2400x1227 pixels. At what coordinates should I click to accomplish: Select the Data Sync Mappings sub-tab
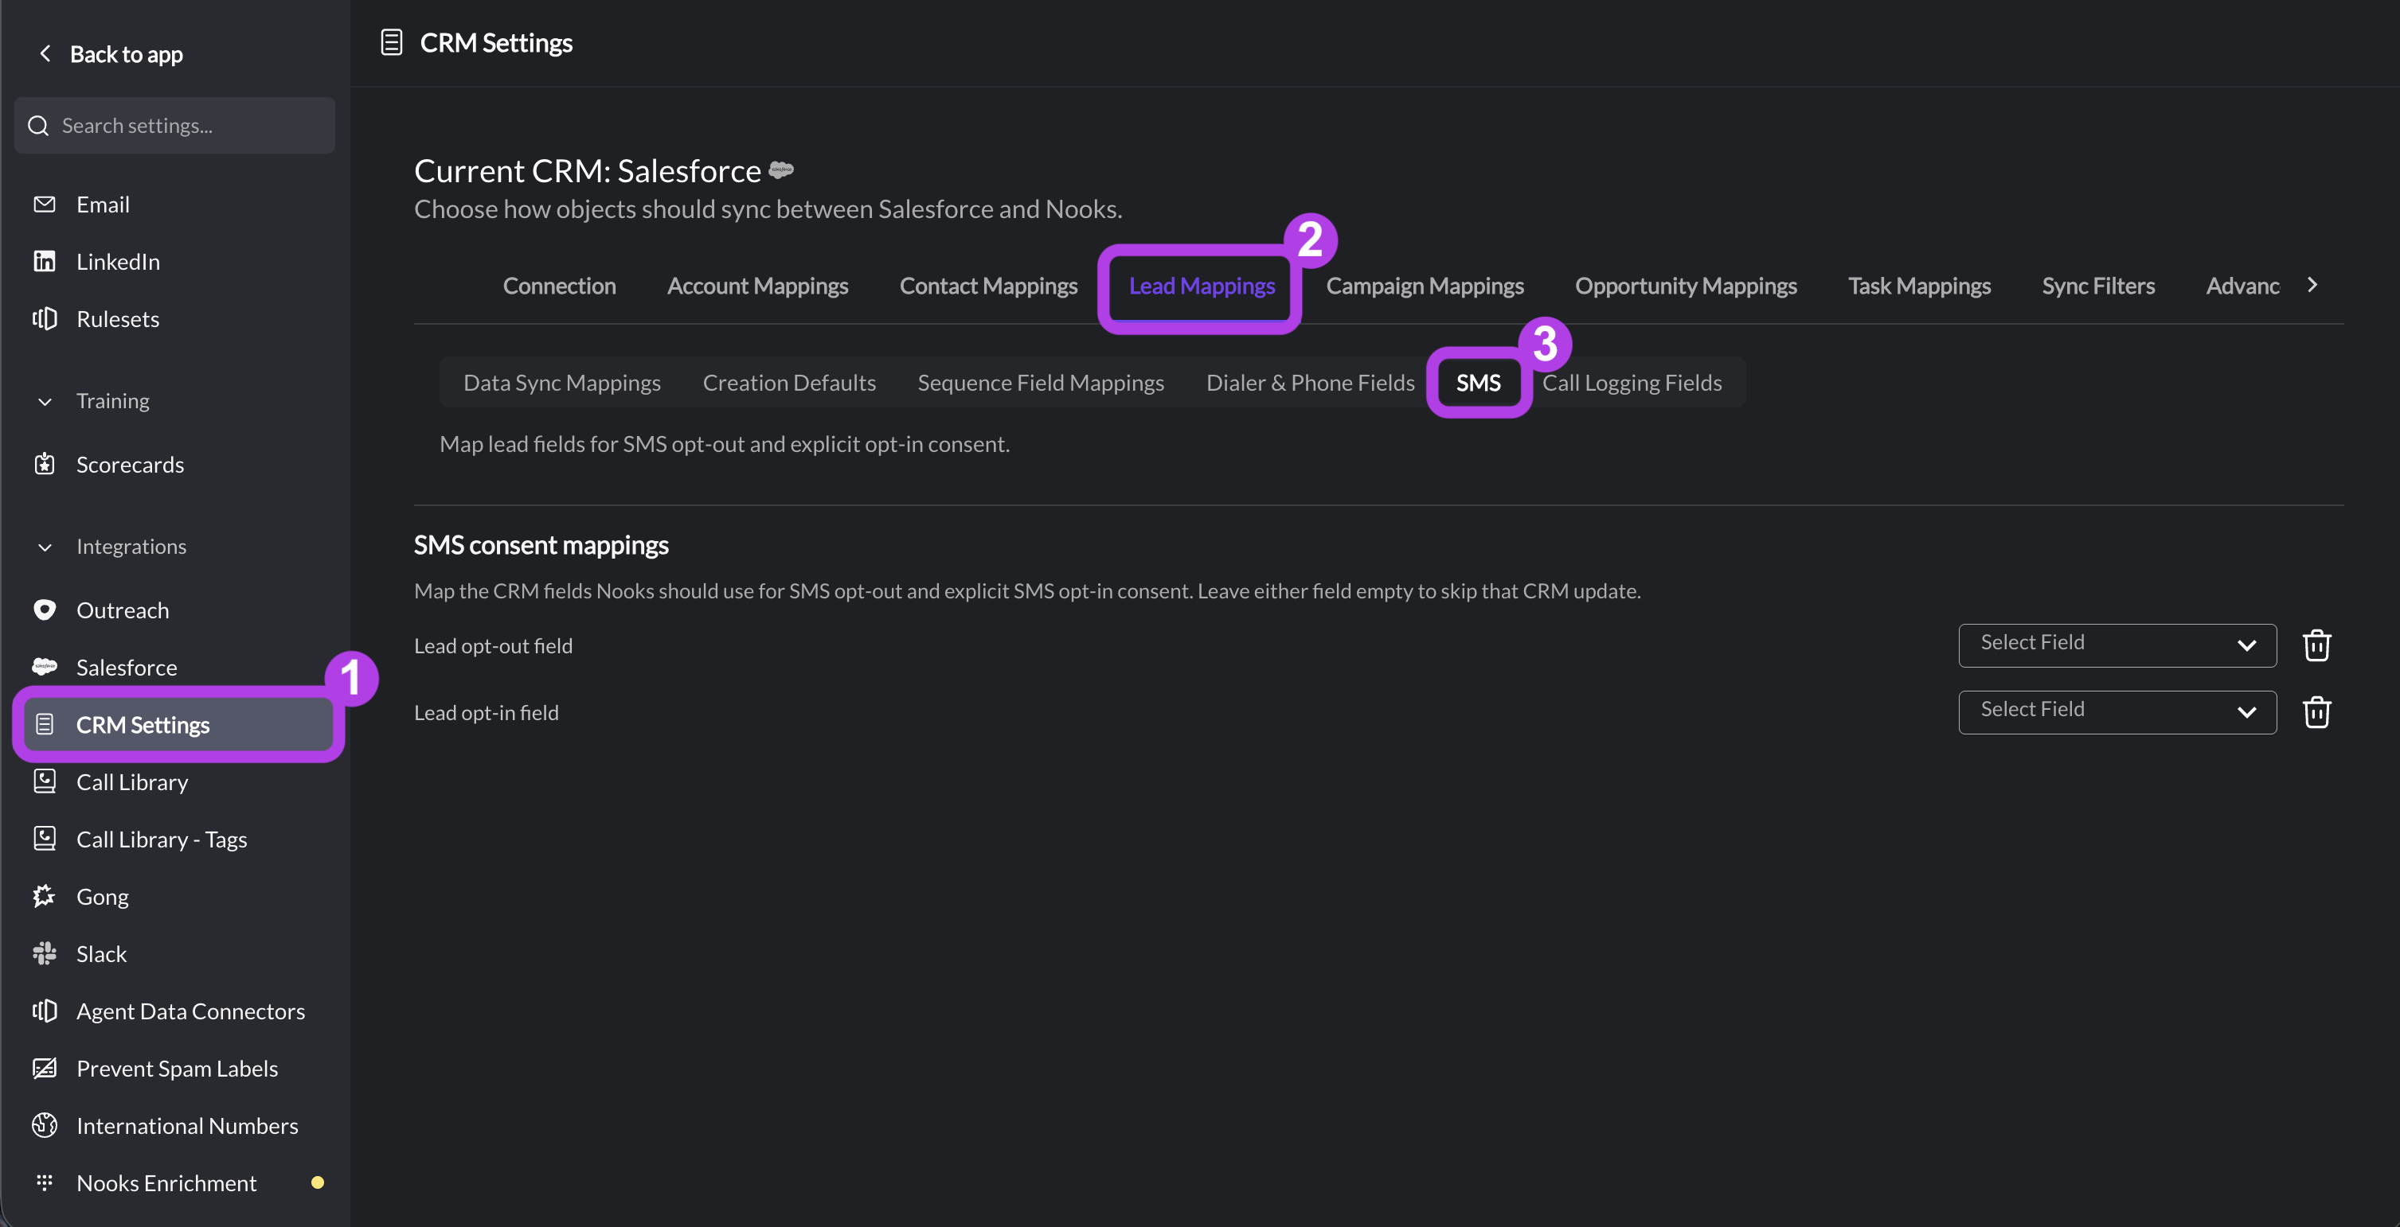coord(562,383)
